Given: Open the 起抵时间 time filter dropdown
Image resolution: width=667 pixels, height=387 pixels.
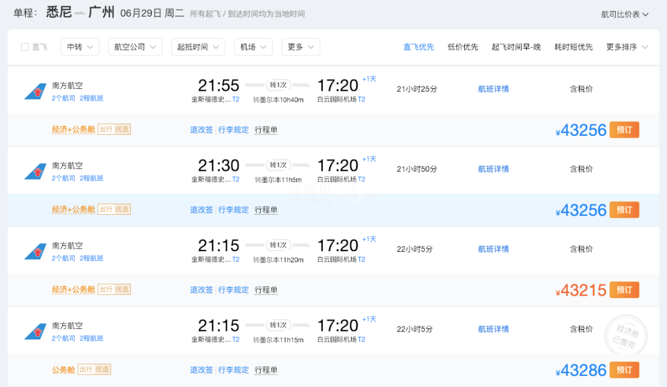Looking at the screenshot, I should [x=198, y=47].
